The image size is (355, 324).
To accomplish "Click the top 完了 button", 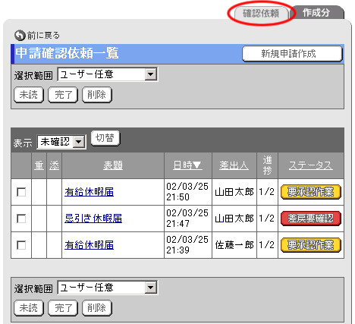I will pos(63,95).
